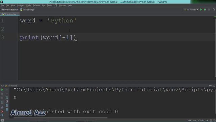Image resolution: width=216 pixels, height=122 pixels.
Task: Open Run panel settings gear icon
Action: tap(210, 86)
